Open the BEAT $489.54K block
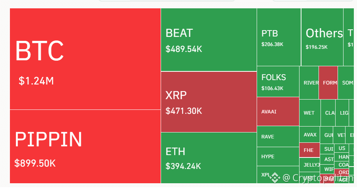 click(x=209, y=40)
